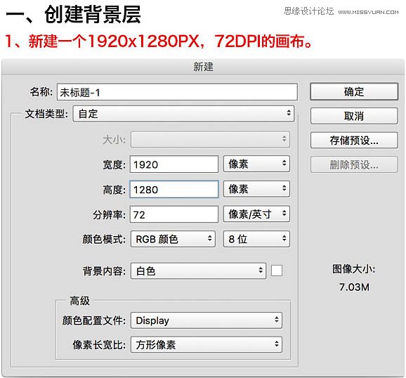Screen dimensions: 406x378
Task: Click the 宽度 width field showing 1920
Action: click(x=174, y=164)
